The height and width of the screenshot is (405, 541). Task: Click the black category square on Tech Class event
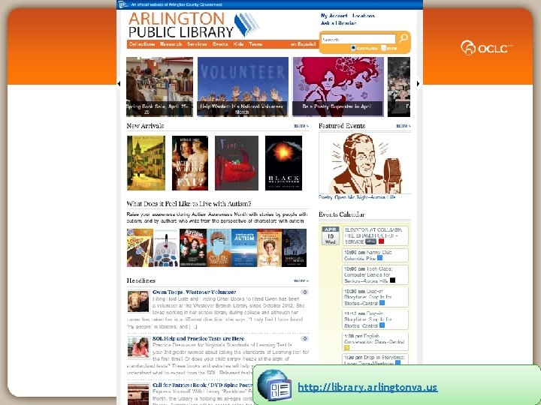392,280
